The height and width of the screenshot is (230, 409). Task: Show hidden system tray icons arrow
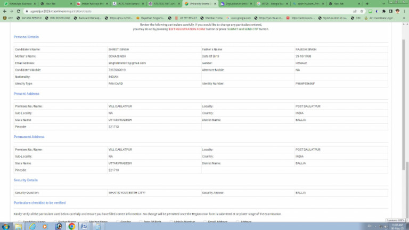[375, 226]
